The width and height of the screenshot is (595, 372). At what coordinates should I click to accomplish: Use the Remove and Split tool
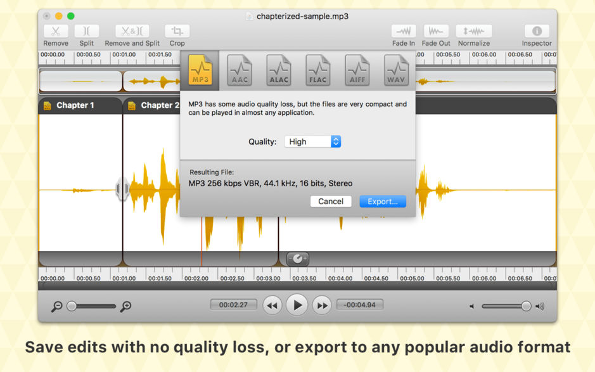pyautogui.click(x=132, y=31)
